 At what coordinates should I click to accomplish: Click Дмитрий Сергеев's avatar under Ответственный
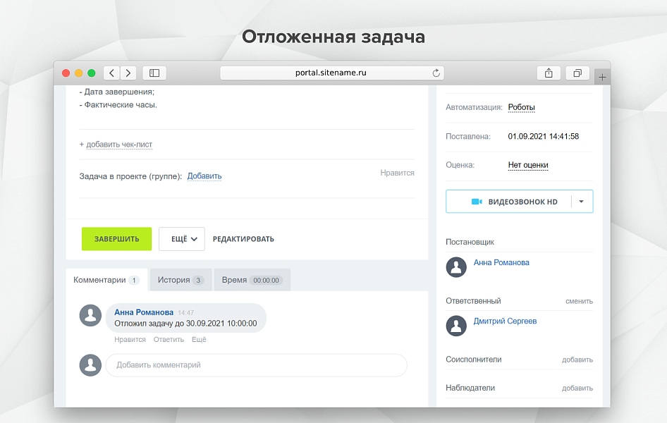tap(456, 326)
